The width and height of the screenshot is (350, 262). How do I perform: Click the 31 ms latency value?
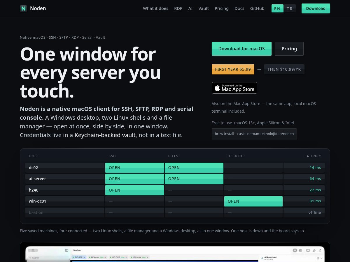315,201
